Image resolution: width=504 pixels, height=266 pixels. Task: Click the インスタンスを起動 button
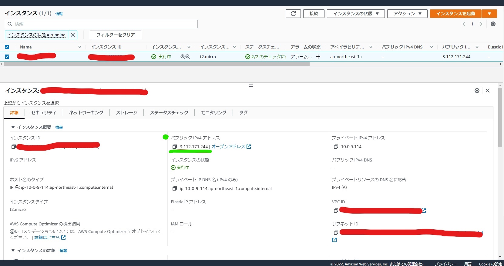tap(456, 14)
